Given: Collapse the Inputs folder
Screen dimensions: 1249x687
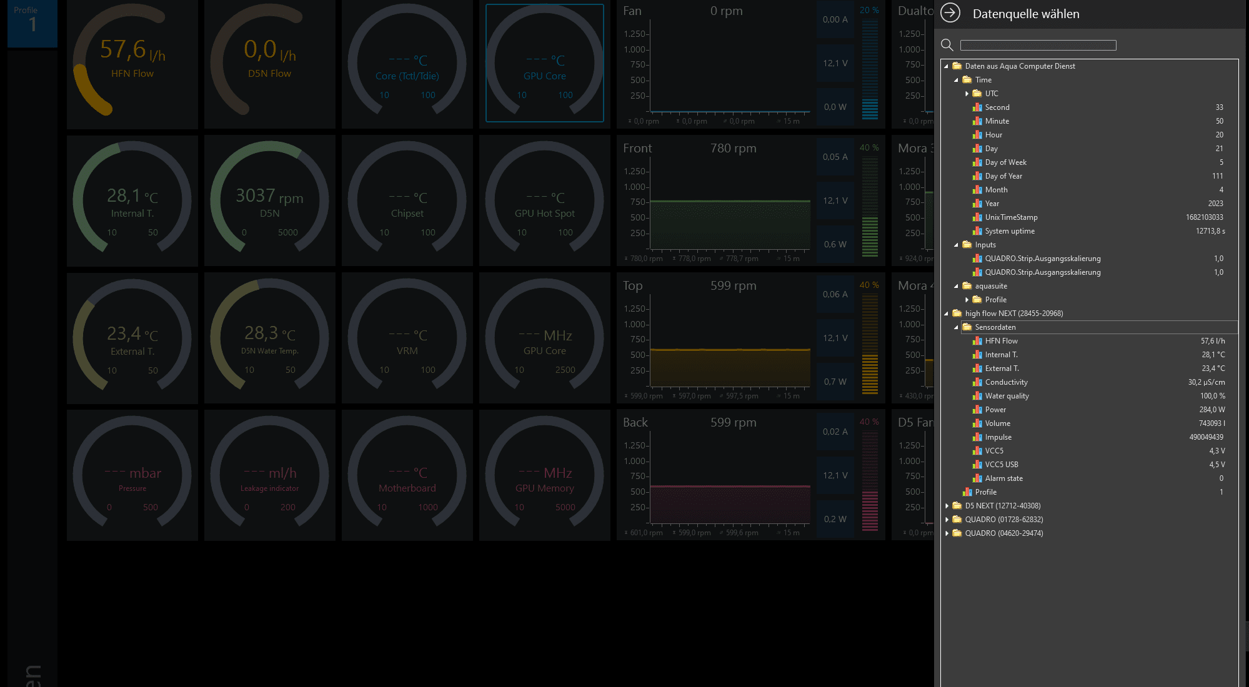Looking at the screenshot, I should tap(956, 245).
